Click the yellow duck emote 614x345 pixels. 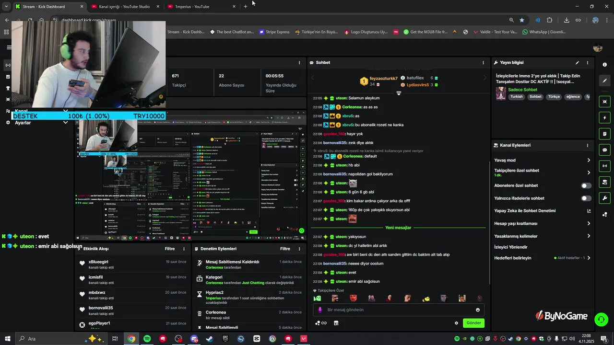[x=426, y=299]
